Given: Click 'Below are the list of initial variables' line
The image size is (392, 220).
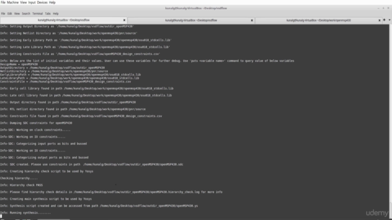Looking at the screenshot, I should pos(147,61).
